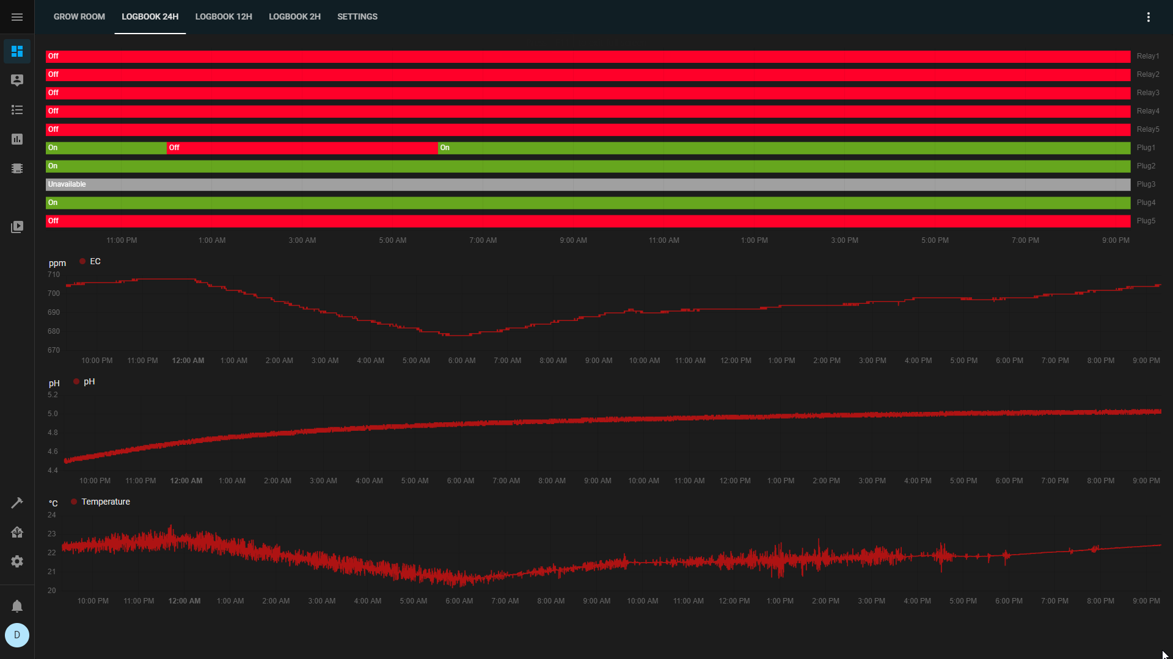The width and height of the screenshot is (1173, 659).
Task: Switch to the GROW ROOM tab
Action: click(79, 17)
